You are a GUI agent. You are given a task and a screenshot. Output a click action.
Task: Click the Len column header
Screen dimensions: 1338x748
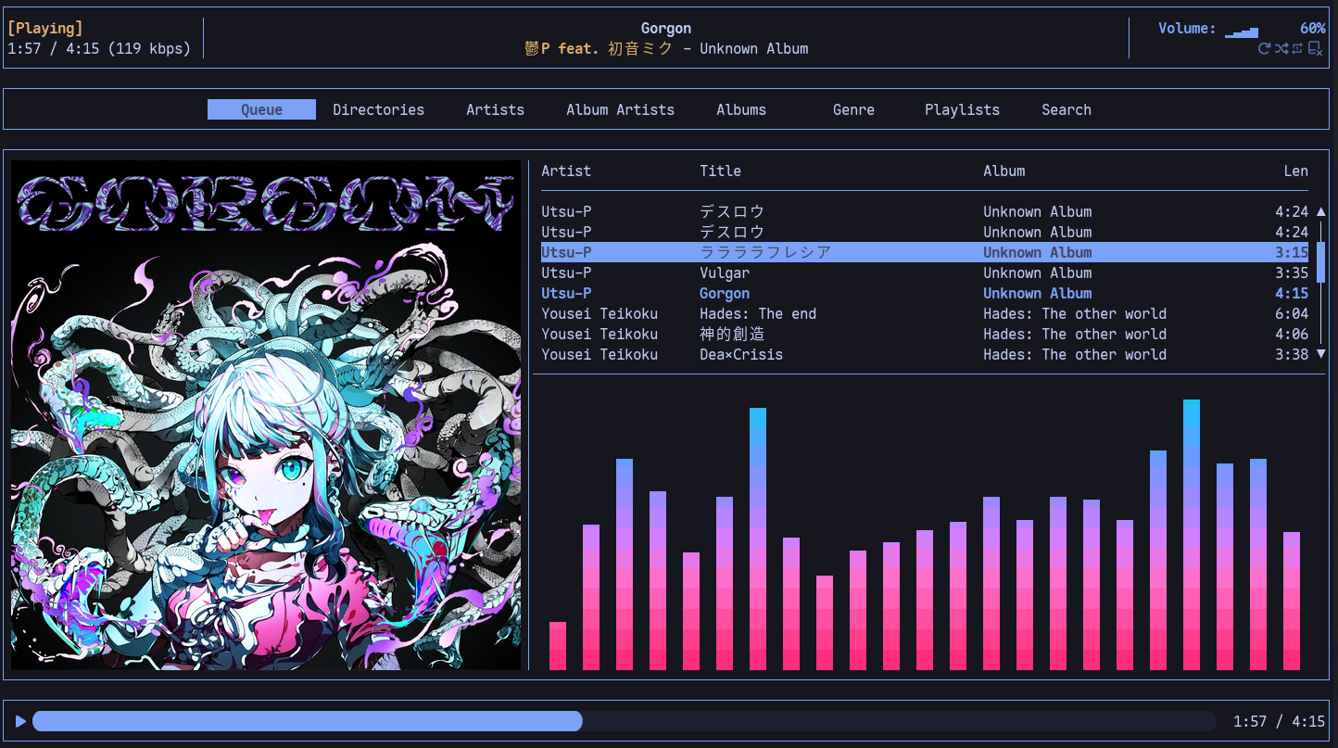1295,171
